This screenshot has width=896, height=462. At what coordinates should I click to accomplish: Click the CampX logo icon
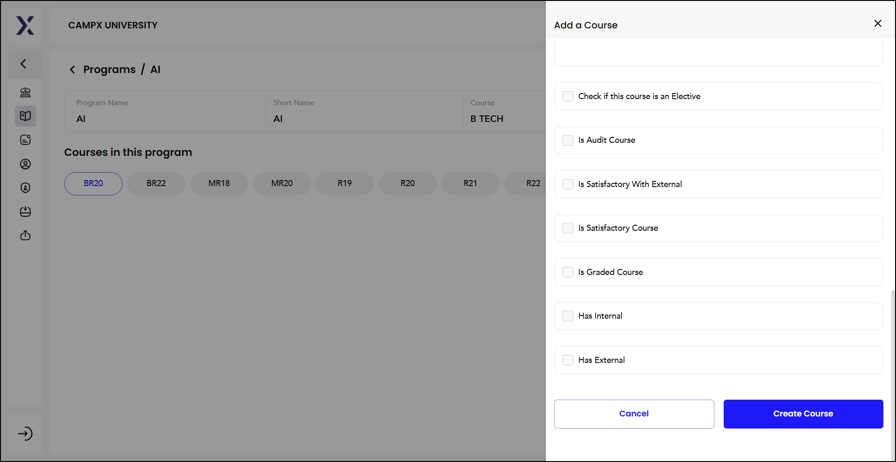pyautogui.click(x=25, y=26)
